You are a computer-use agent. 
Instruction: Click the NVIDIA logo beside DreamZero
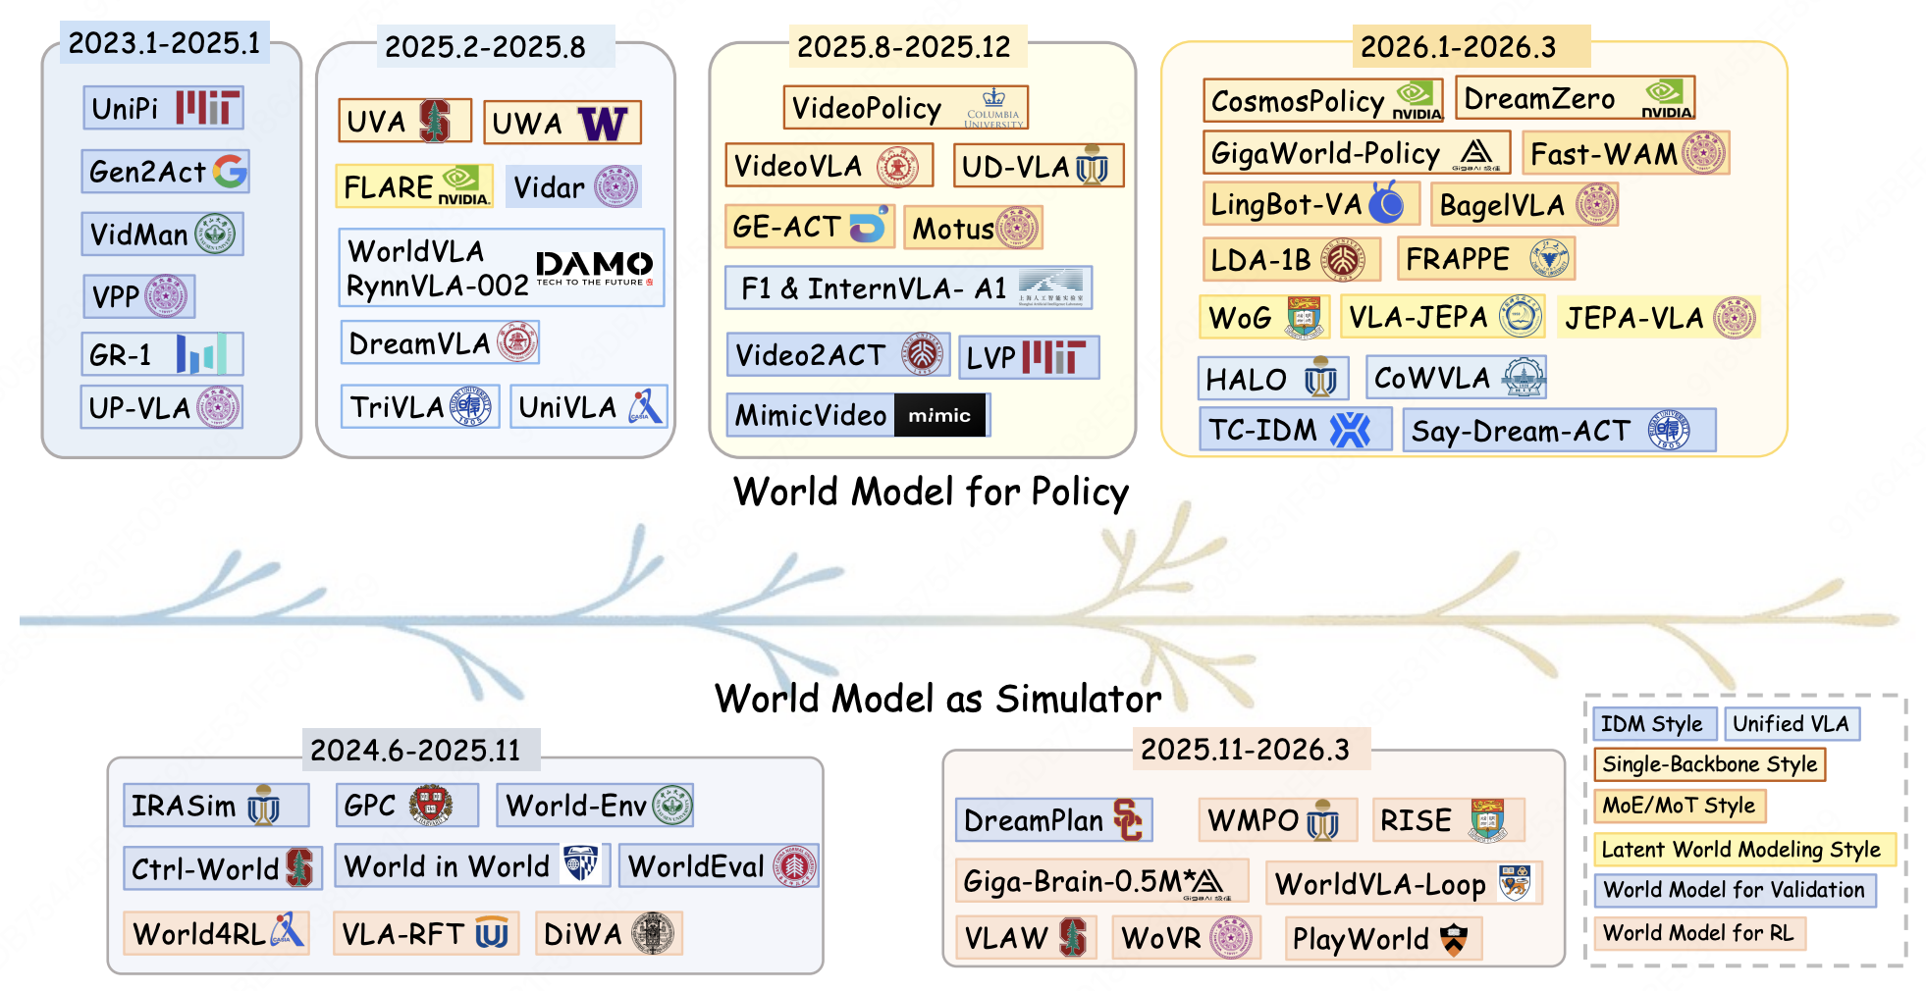(1666, 99)
